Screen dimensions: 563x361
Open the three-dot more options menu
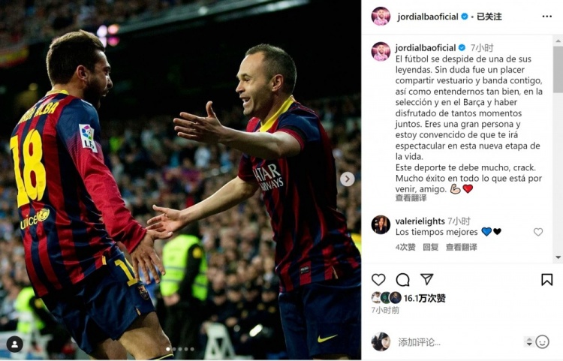click(x=546, y=17)
